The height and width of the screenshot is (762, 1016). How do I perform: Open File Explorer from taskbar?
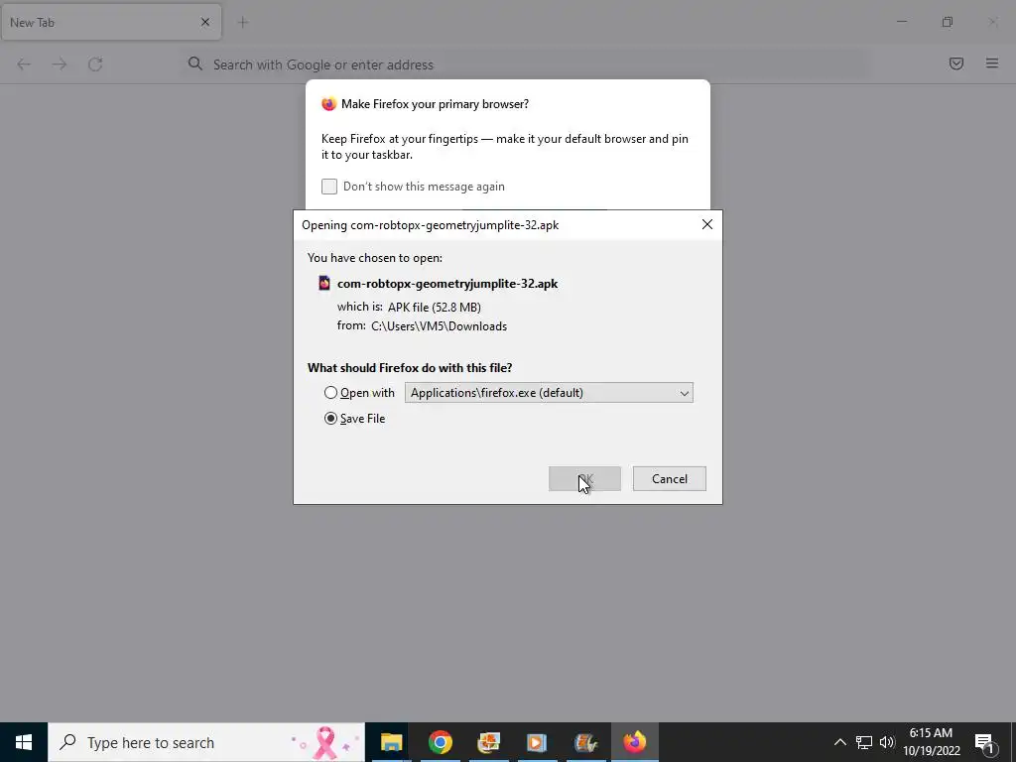pyautogui.click(x=391, y=742)
